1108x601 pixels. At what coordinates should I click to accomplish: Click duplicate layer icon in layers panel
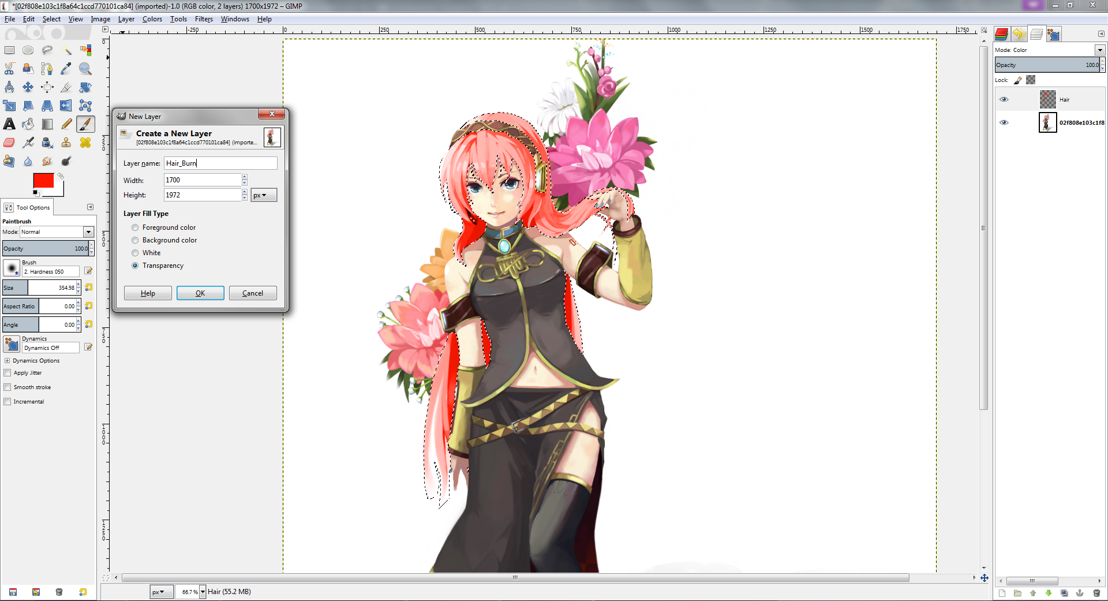pyautogui.click(x=1064, y=593)
